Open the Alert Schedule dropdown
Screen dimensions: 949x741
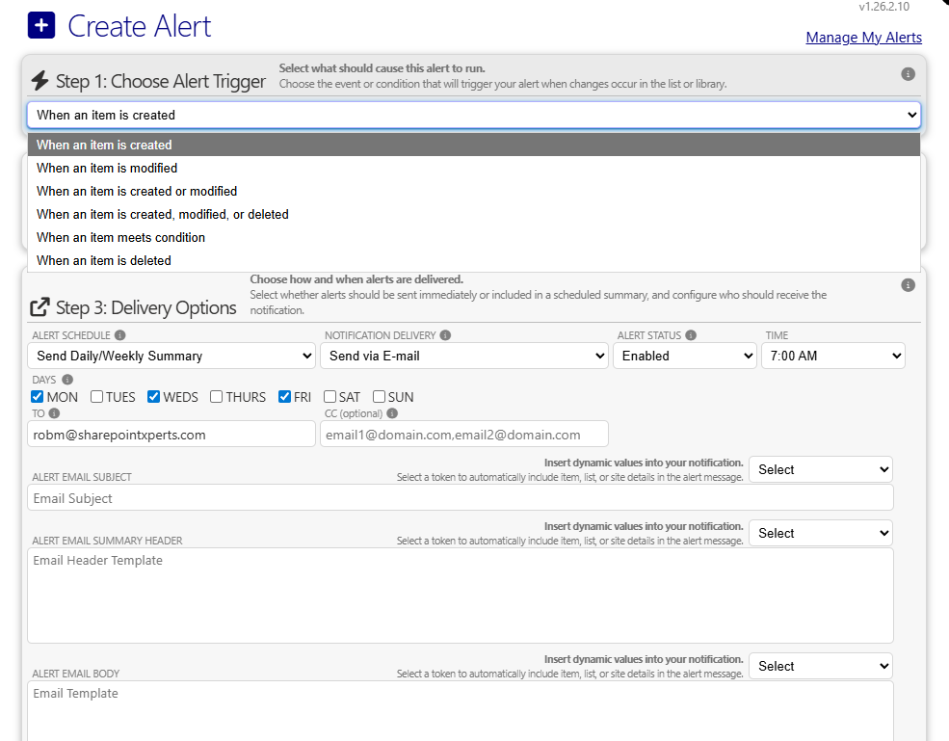tap(171, 356)
